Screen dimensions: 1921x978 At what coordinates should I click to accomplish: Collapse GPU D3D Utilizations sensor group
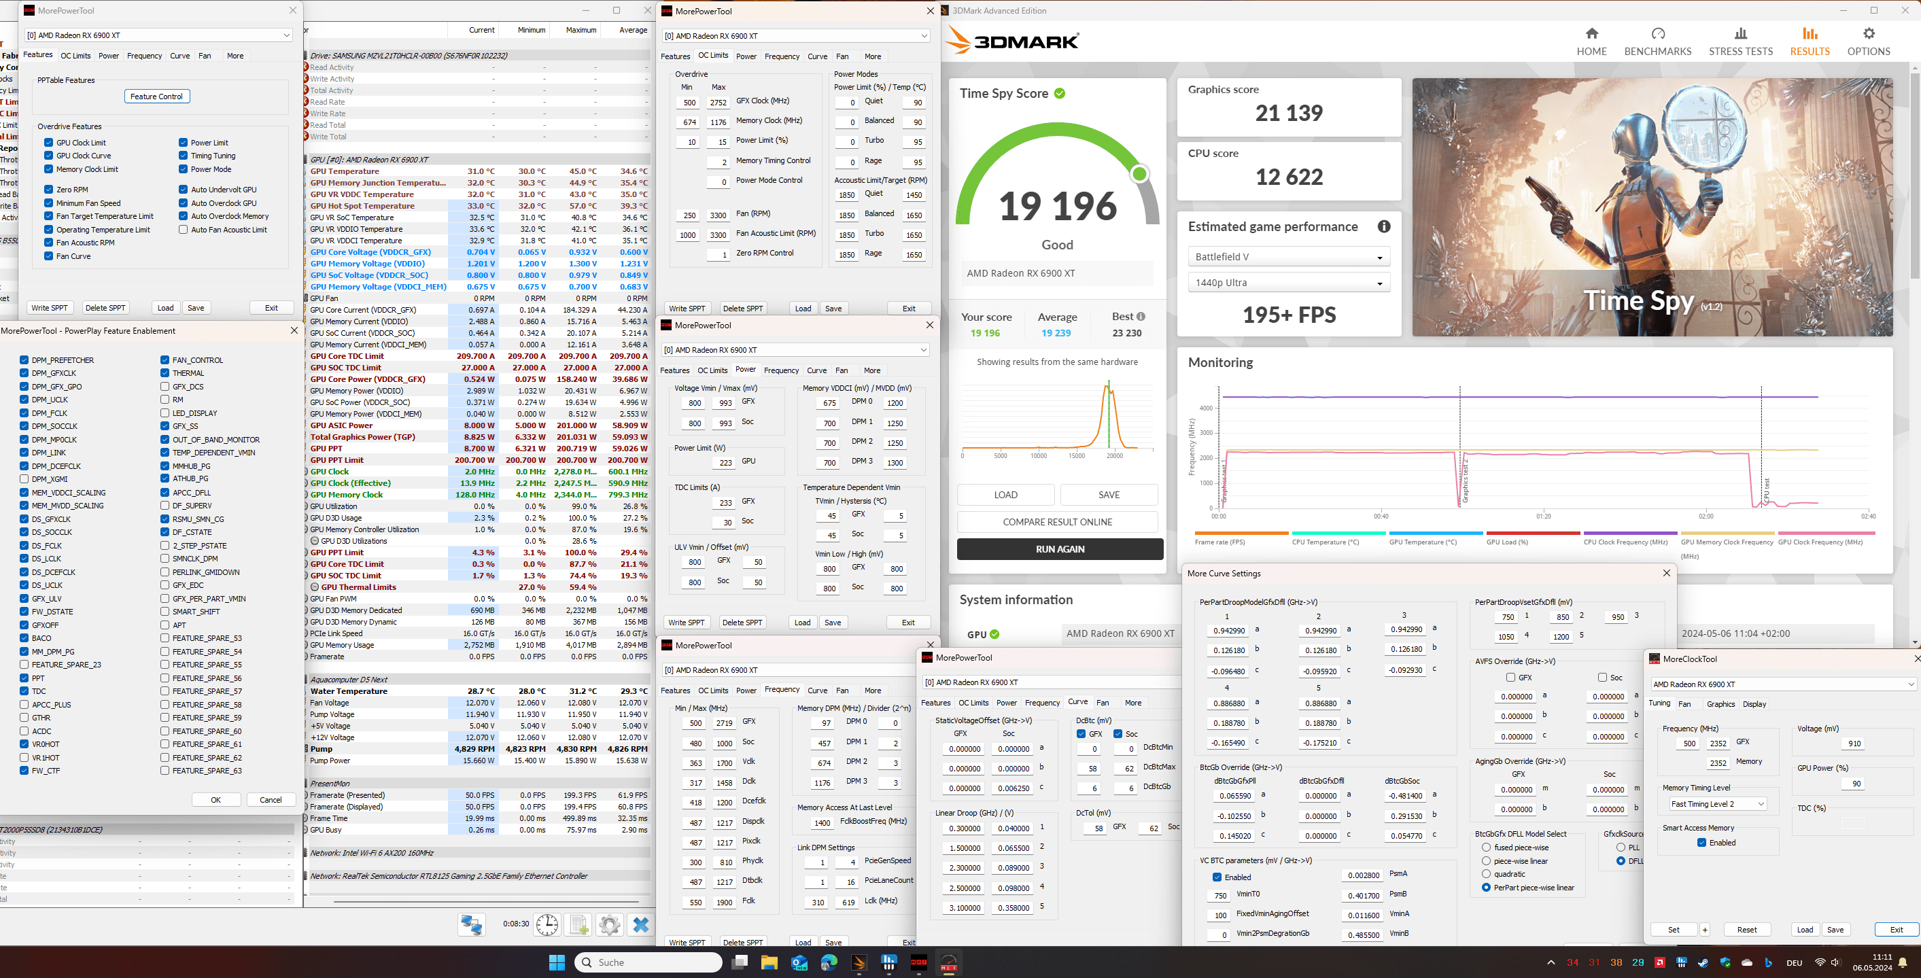click(315, 541)
